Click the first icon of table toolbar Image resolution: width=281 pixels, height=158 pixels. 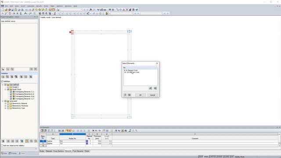[x=42, y=131]
